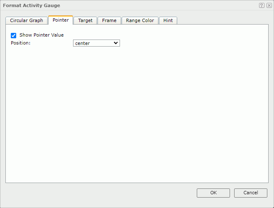Click the Show Pointer Value label
The image size is (274, 208).
tap(42, 35)
